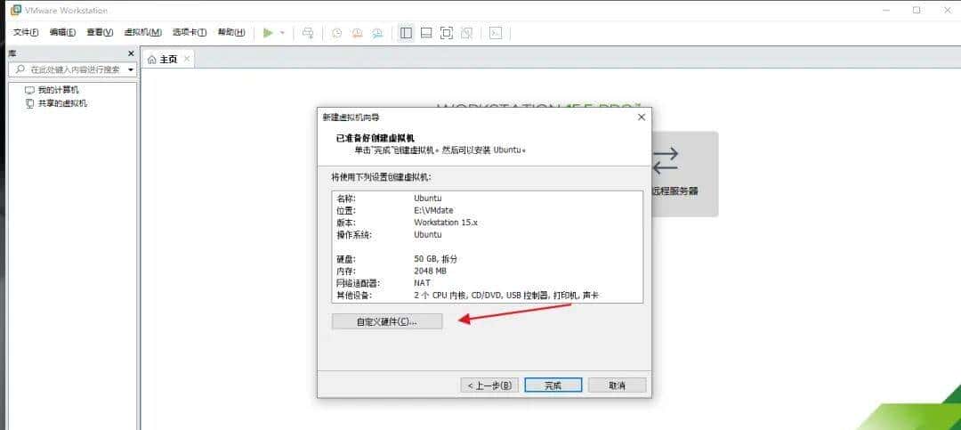Image resolution: width=961 pixels, height=430 pixels.
Task: Close the 库 library panel
Action: [131, 54]
